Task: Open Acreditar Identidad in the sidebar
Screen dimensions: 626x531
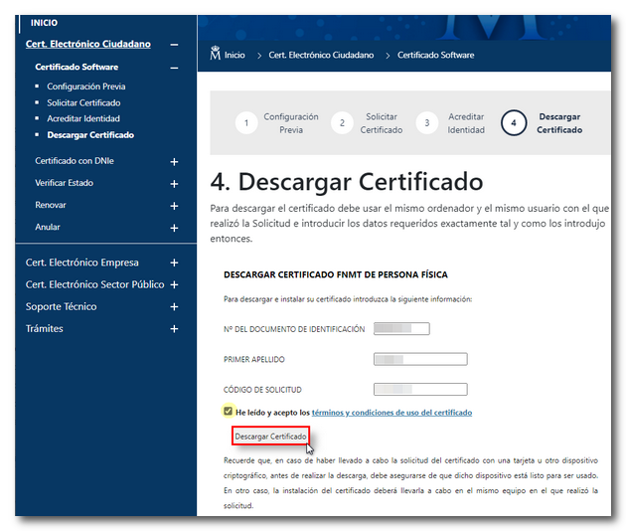Action: pyautogui.click(x=83, y=118)
